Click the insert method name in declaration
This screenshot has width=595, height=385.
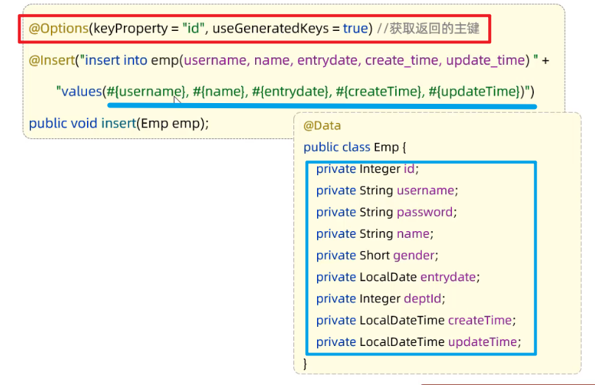point(117,123)
